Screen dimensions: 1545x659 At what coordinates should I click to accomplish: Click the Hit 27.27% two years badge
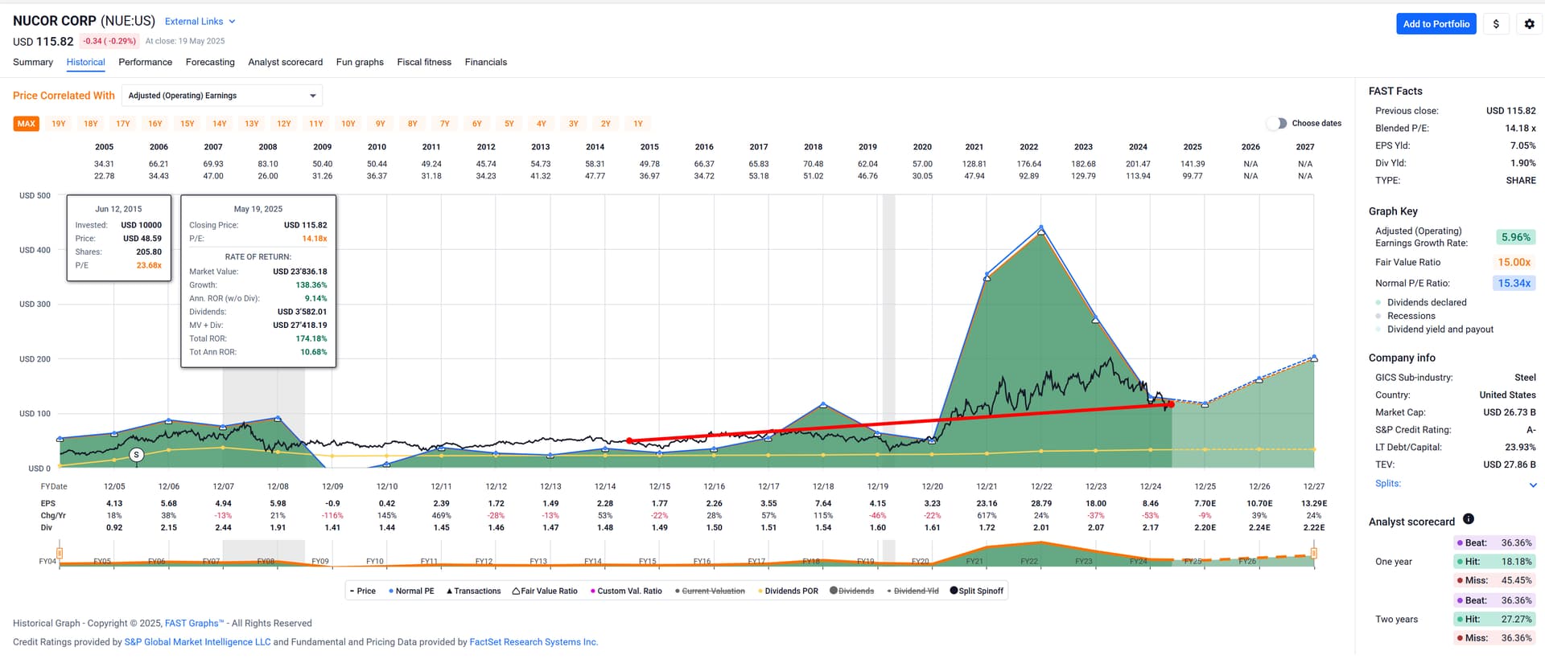pos(1494,620)
